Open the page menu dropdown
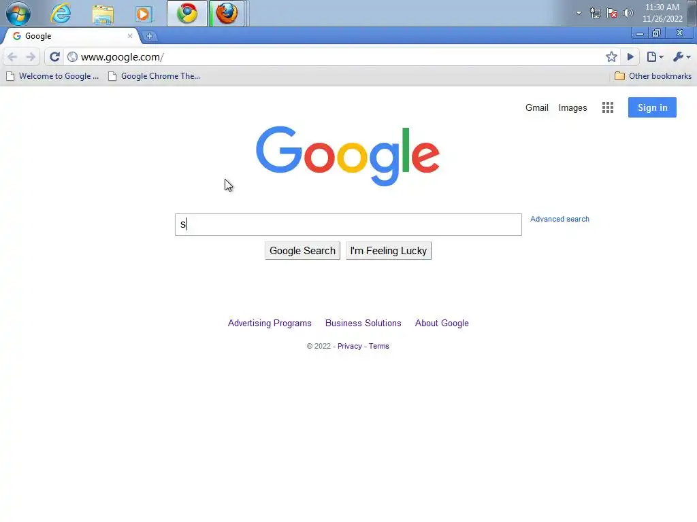The image size is (697, 522). tap(655, 57)
